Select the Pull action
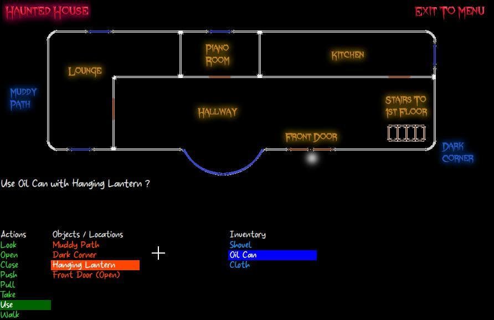The height and width of the screenshot is (320, 494). [x=8, y=285]
